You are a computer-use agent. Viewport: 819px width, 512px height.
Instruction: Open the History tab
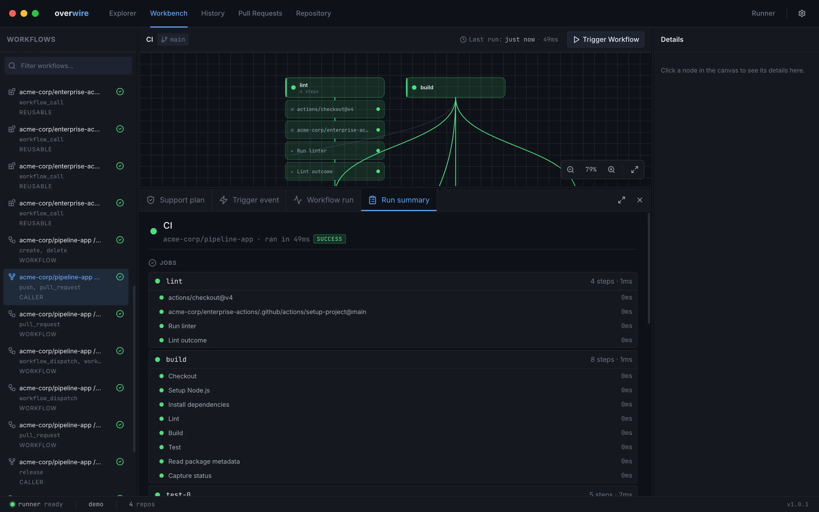212,13
